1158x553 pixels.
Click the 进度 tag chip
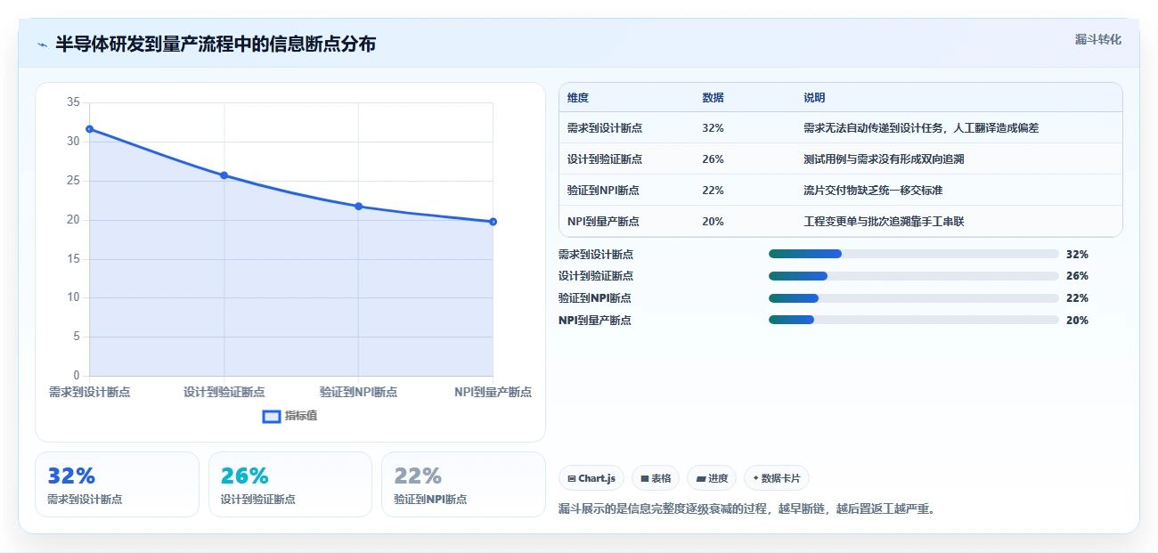click(x=712, y=478)
